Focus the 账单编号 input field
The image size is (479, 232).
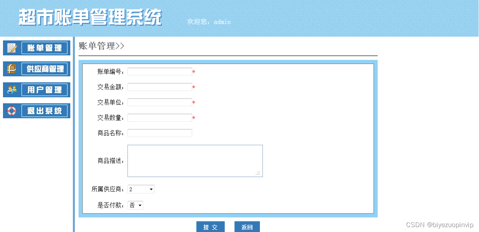(160, 71)
